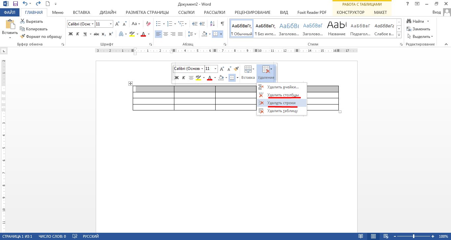Toggle italic in the mini toolbar

tap(184, 78)
